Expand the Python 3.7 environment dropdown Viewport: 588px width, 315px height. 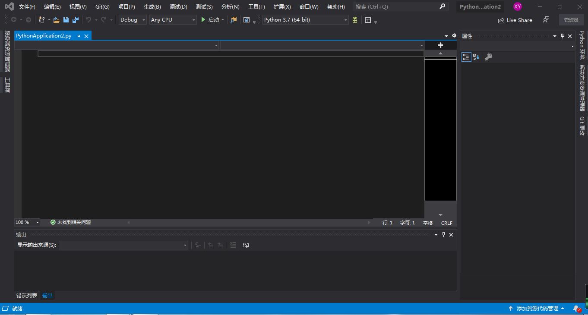click(345, 19)
